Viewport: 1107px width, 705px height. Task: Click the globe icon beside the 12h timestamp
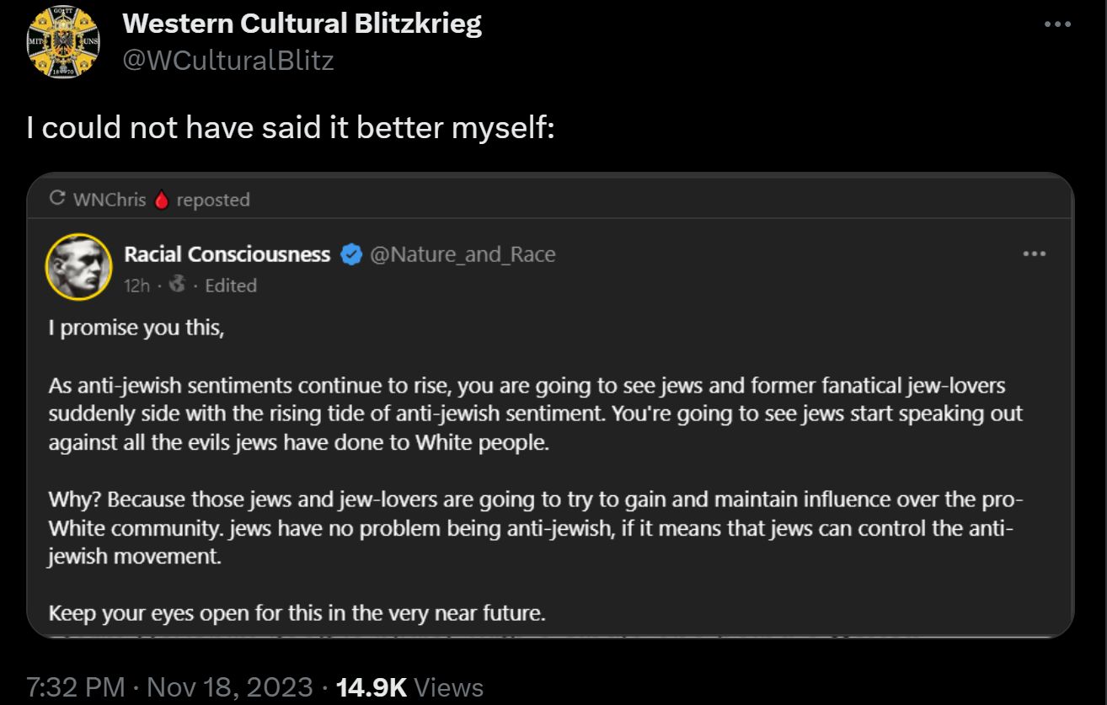[177, 285]
